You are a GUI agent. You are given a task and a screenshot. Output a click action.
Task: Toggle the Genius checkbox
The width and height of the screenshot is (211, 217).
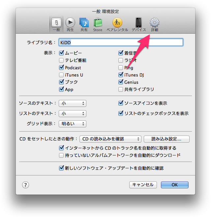(x=121, y=82)
